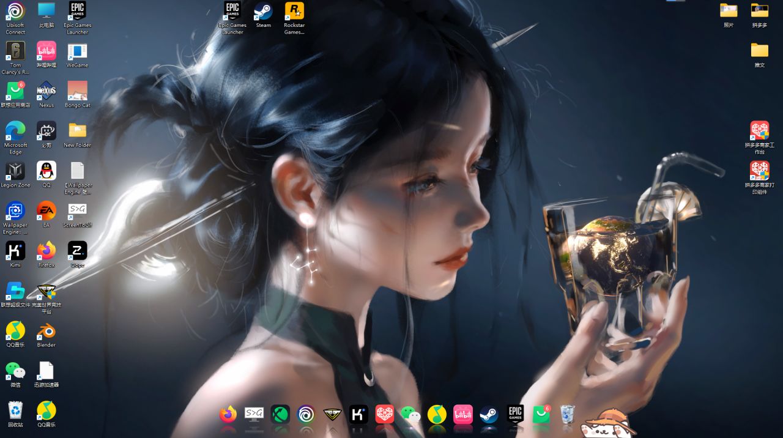
Task: Launch QQ音乐 from the bottom dock
Action: click(x=437, y=415)
